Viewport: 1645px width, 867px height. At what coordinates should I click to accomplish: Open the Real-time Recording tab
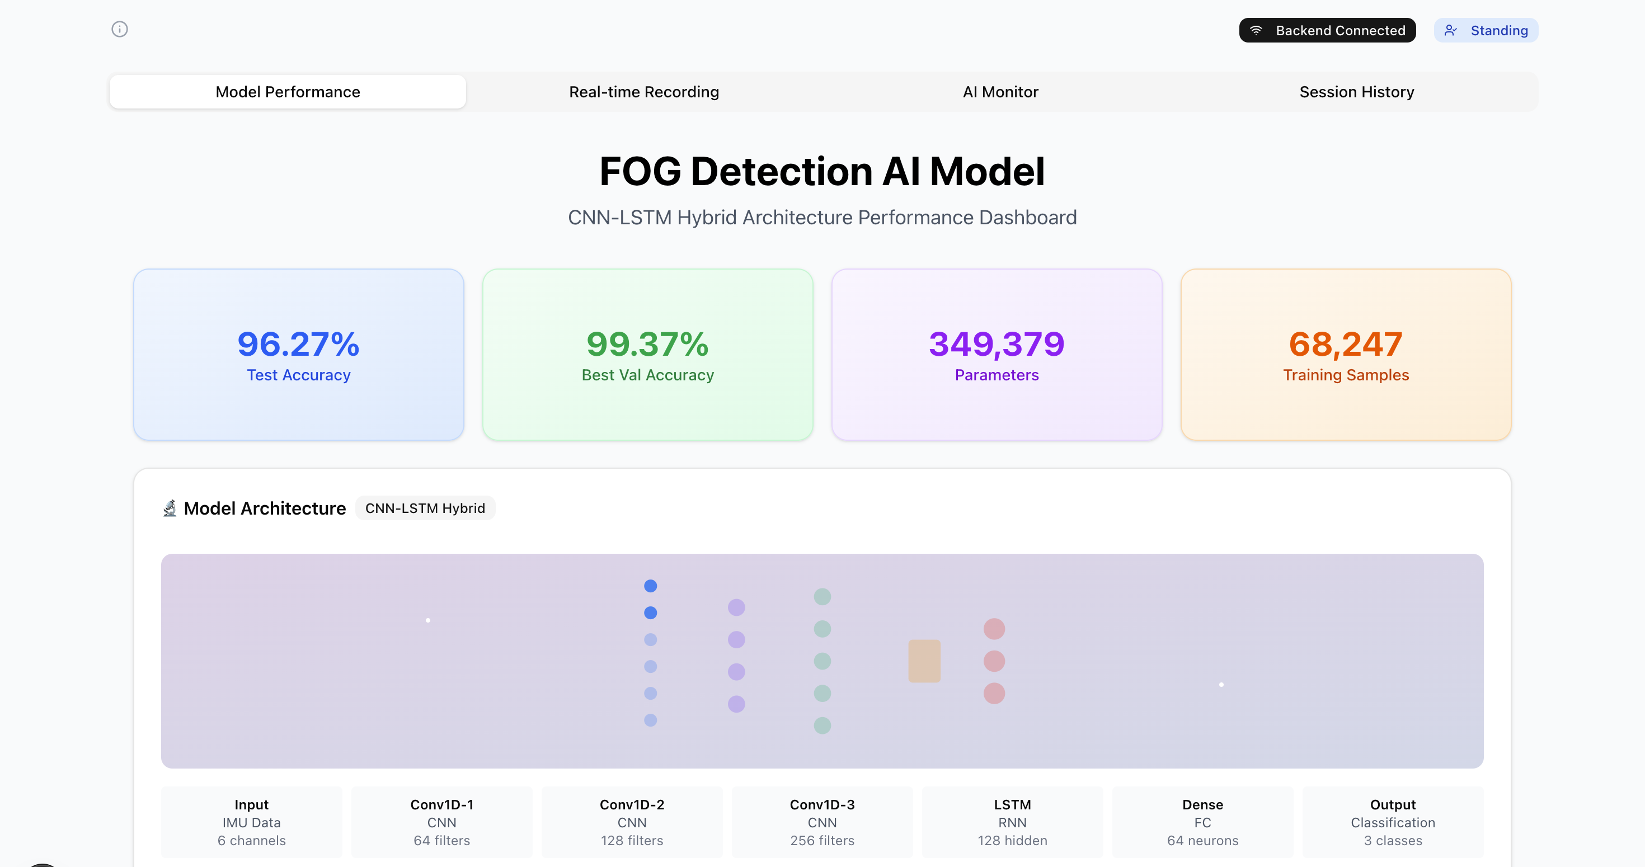tap(643, 92)
